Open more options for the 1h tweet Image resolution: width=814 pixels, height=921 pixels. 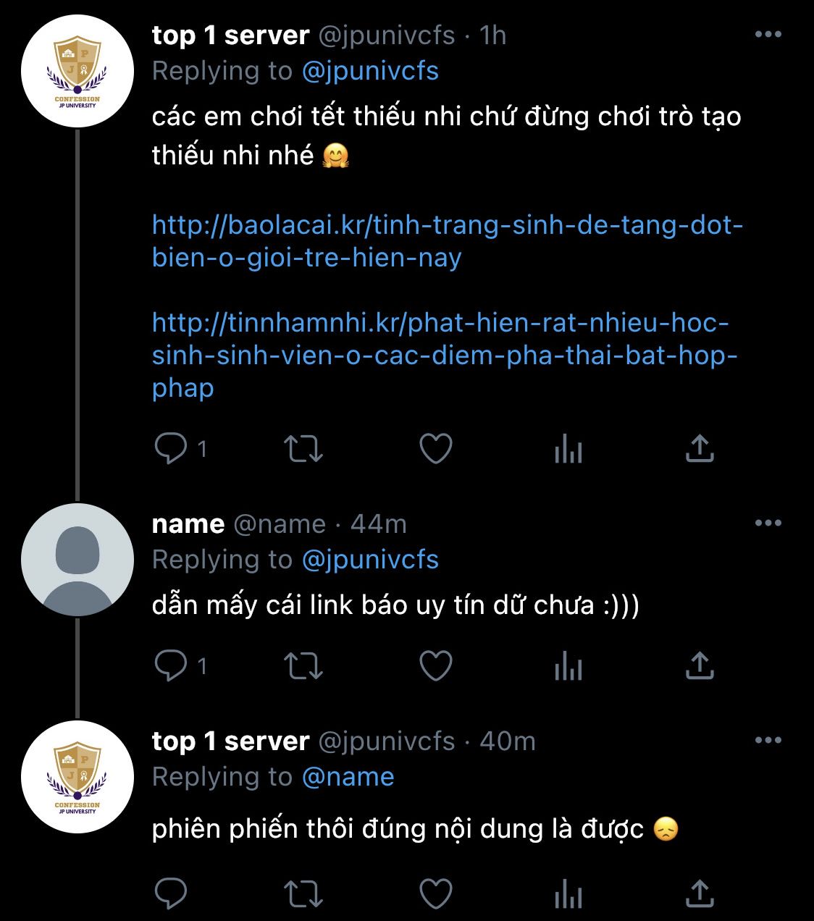point(768,34)
